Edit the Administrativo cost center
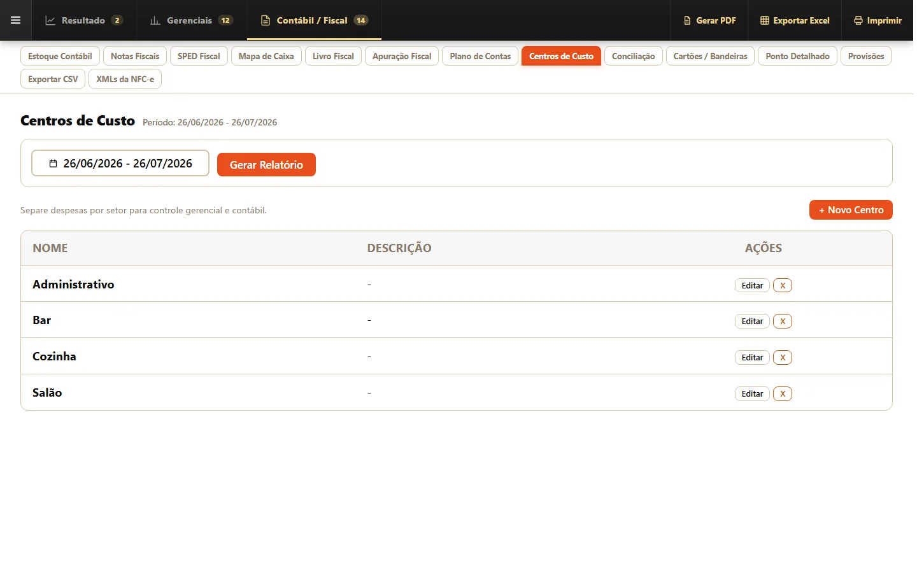This screenshot has width=917, height=573. [752, 285]
